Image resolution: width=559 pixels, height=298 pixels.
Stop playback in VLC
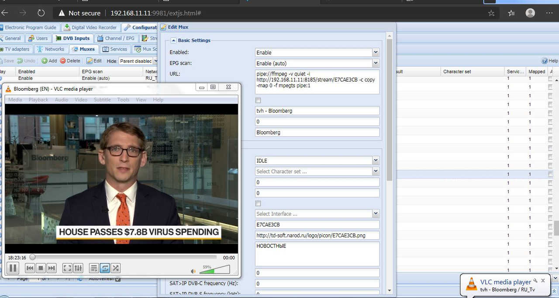41,268
